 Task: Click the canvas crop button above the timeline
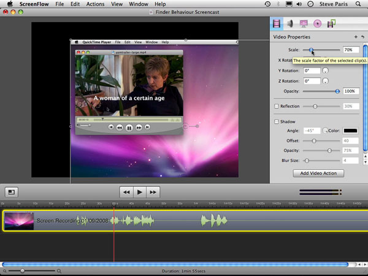pos(11,192)
